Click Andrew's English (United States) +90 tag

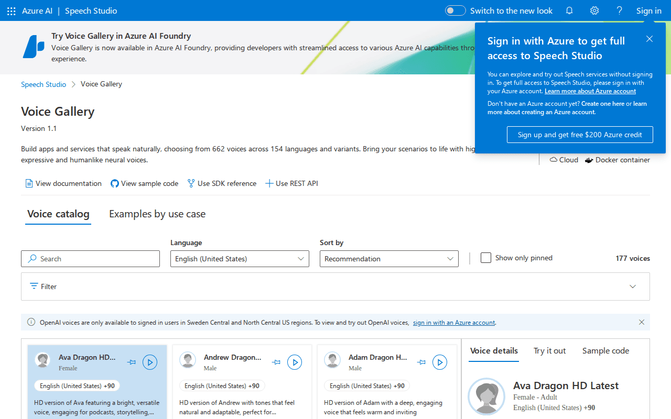click(222, 385)
